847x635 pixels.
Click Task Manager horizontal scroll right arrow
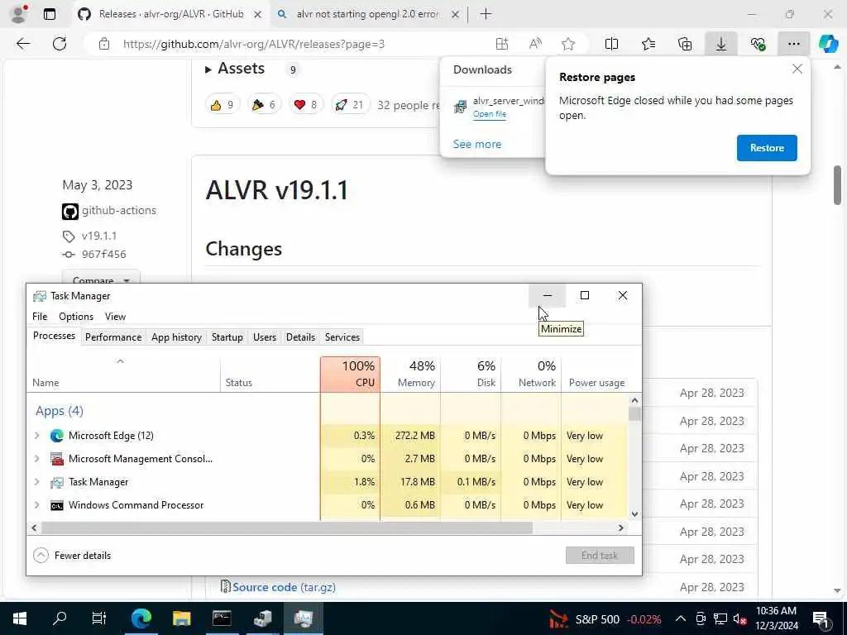(x=620, y=528)
